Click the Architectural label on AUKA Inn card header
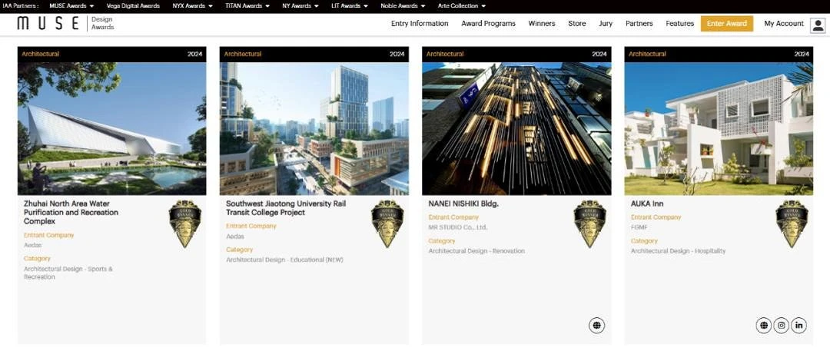Image resolution: width=830 pixels, height=351 pixels. (x=647, y=54)
